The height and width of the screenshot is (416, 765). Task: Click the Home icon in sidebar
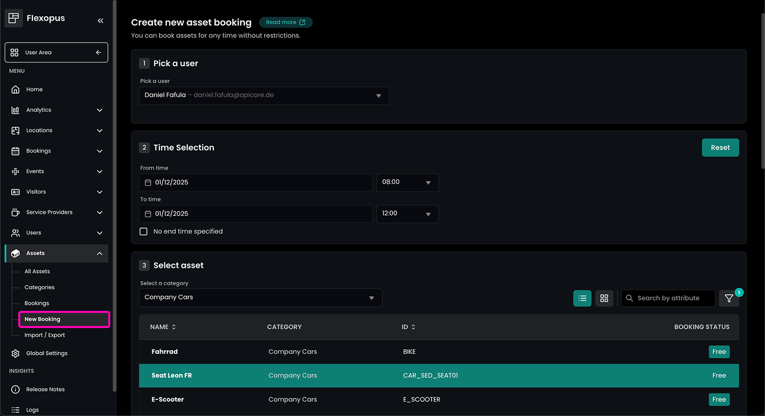pos(16,89)
